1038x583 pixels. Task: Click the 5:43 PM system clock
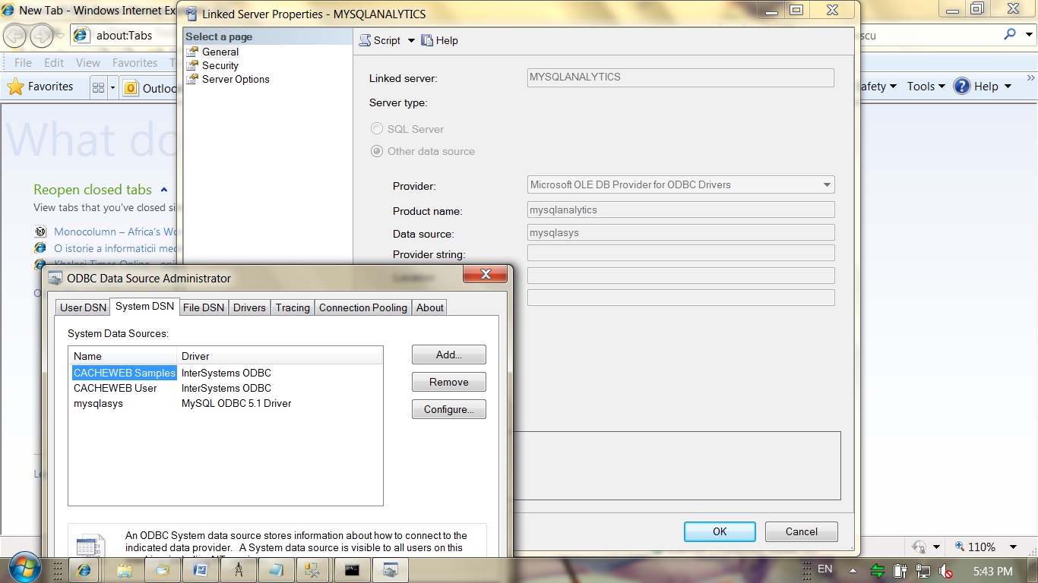click(992, 571)
